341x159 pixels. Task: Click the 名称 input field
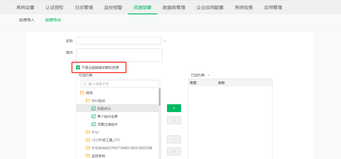click(x=119, y=41)
